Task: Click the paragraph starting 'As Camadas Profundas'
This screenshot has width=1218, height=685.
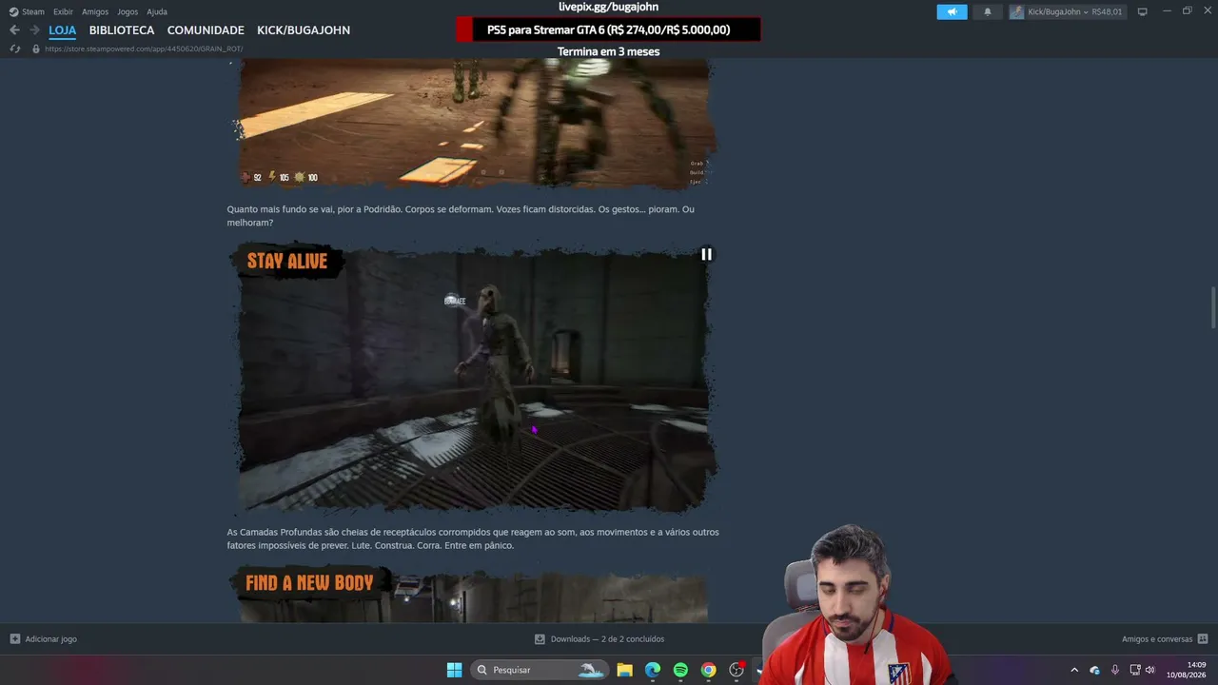Action: 473,538
